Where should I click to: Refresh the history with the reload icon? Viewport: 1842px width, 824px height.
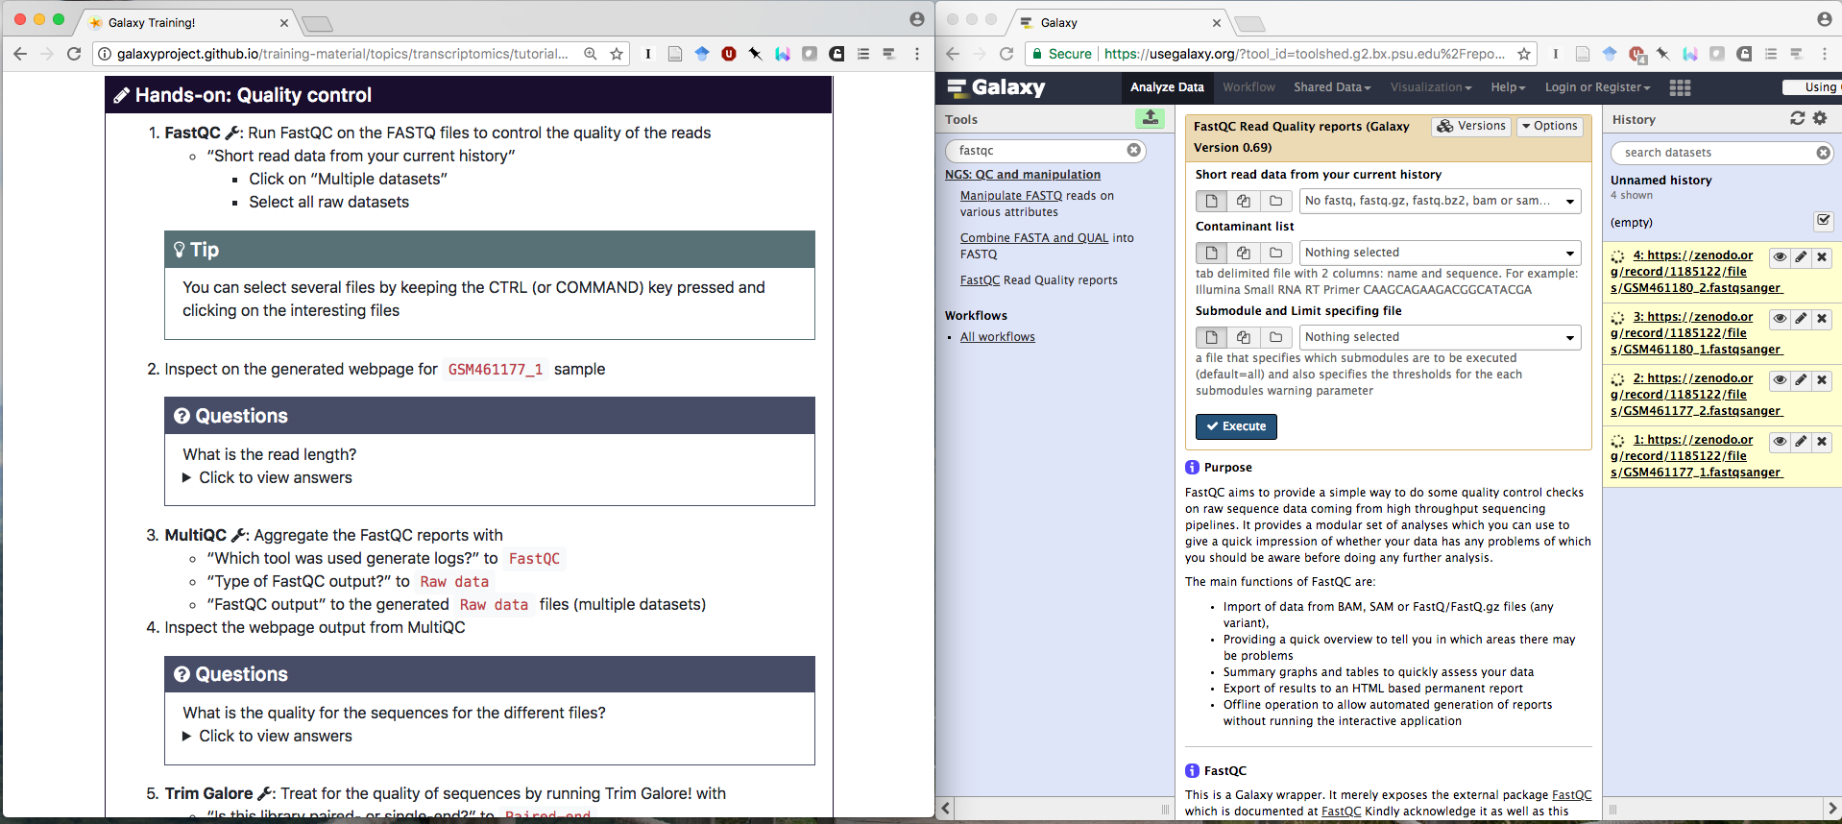click(x=1798, y=118)
